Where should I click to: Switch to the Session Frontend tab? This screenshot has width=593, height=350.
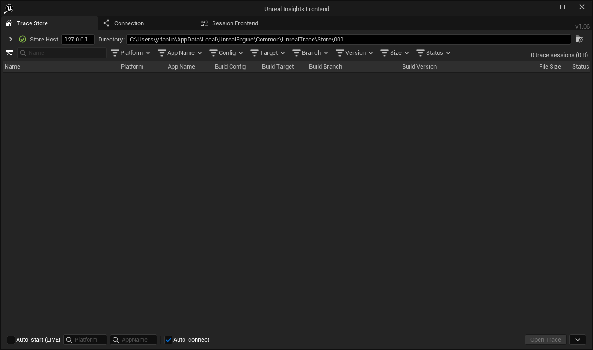235,23
